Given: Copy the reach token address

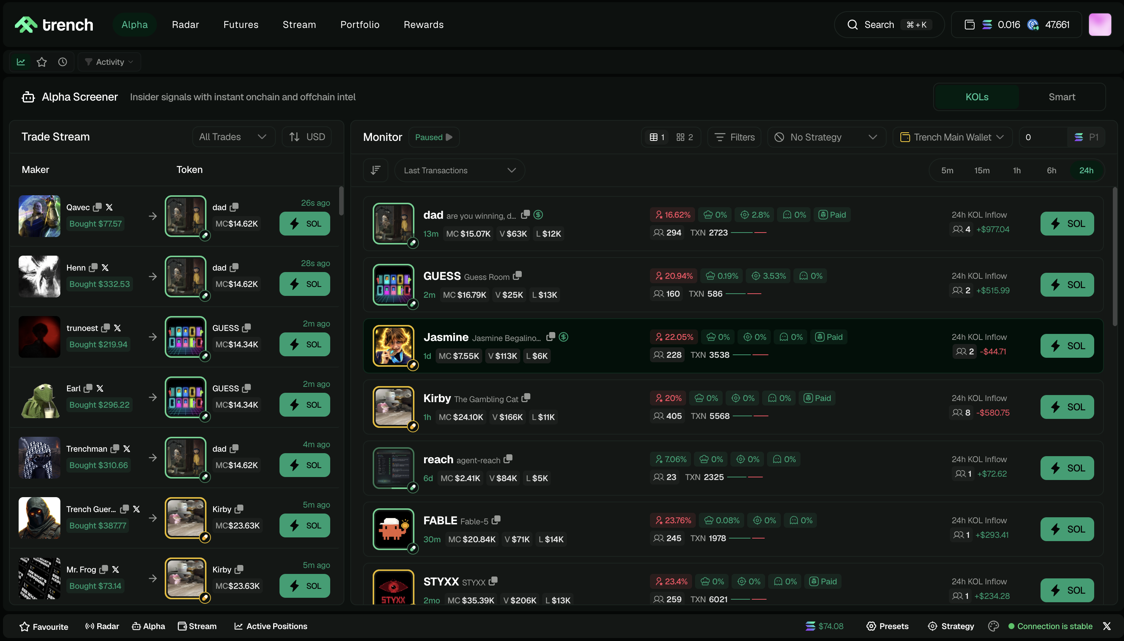Looking at the screenshot, I should point(508,459).
